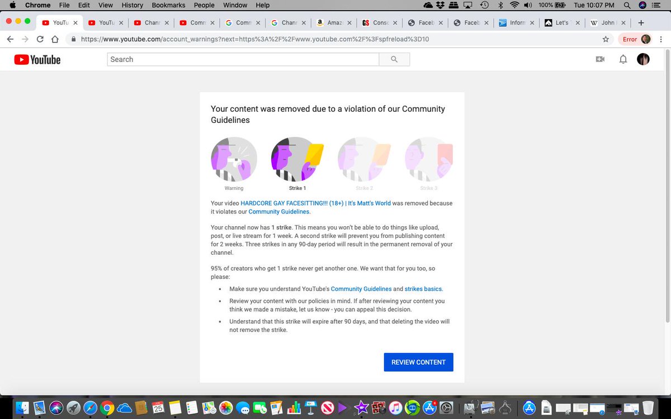The height and width of the screenshot is (419, 671).
Task: Open Siri from the menu bar
Action: [x=642, y=5]
